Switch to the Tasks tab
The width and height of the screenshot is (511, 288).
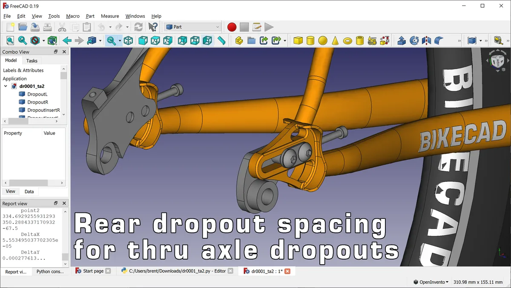pos(32,61)
